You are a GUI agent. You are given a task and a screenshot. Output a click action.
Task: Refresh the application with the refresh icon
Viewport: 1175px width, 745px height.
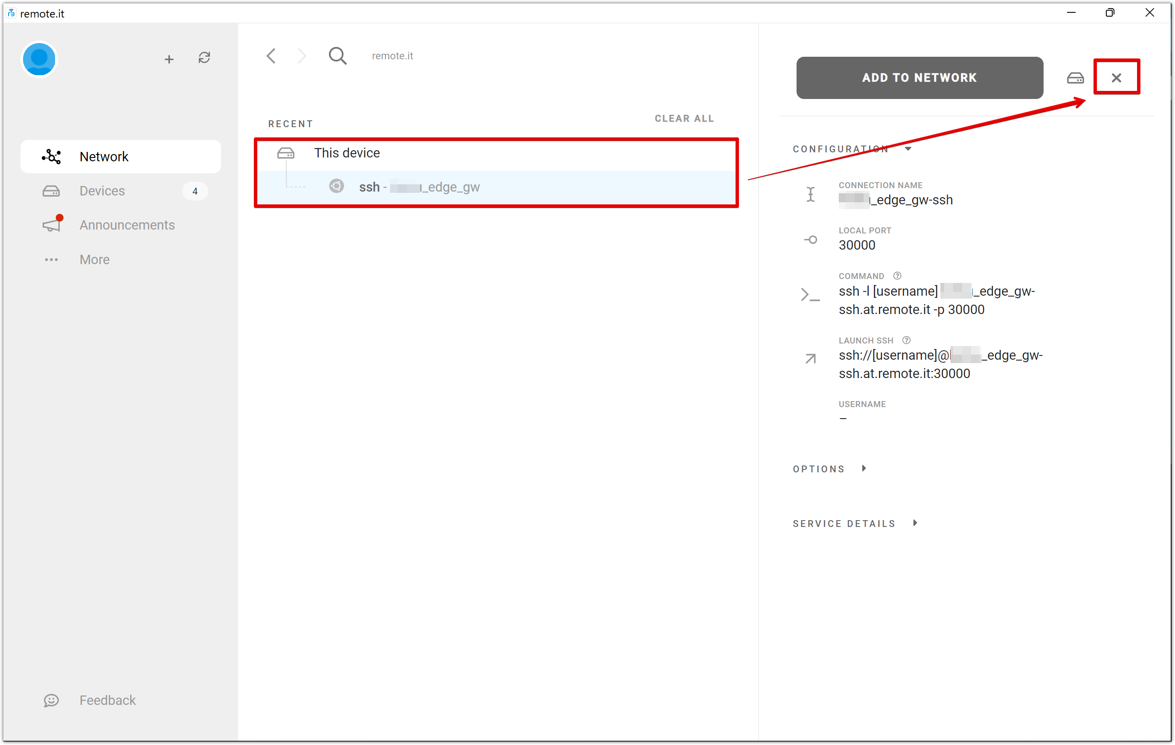pos(204,58)
